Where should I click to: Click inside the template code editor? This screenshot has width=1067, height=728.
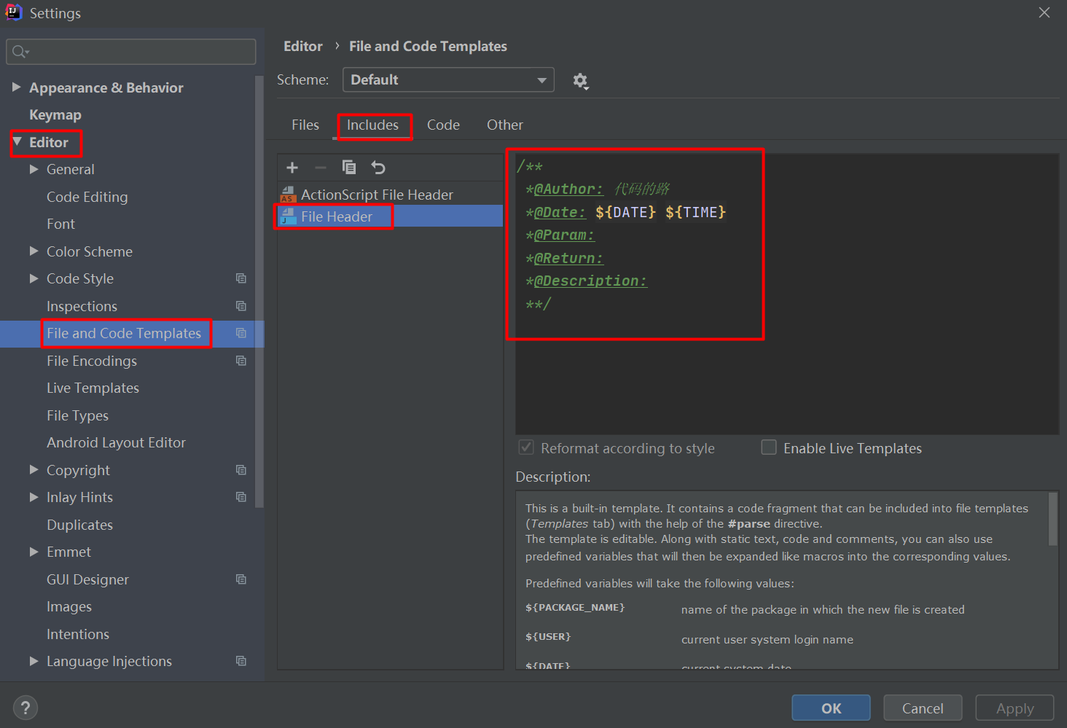click(x=787, y=294)
